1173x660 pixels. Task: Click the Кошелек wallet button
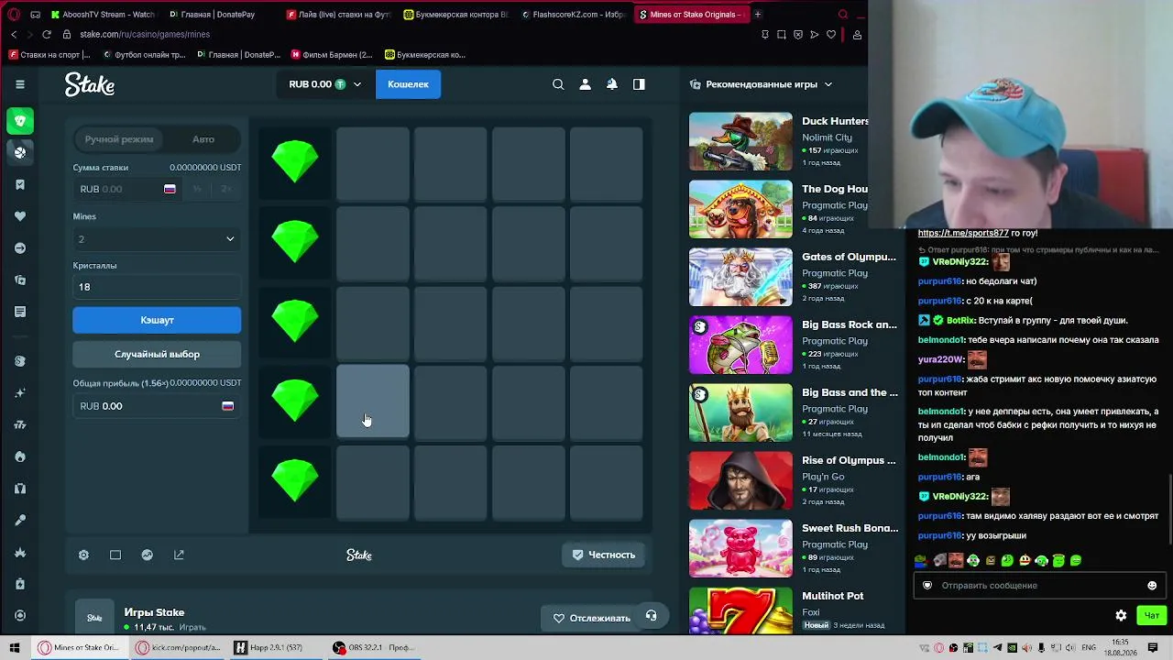pos(408,84)
